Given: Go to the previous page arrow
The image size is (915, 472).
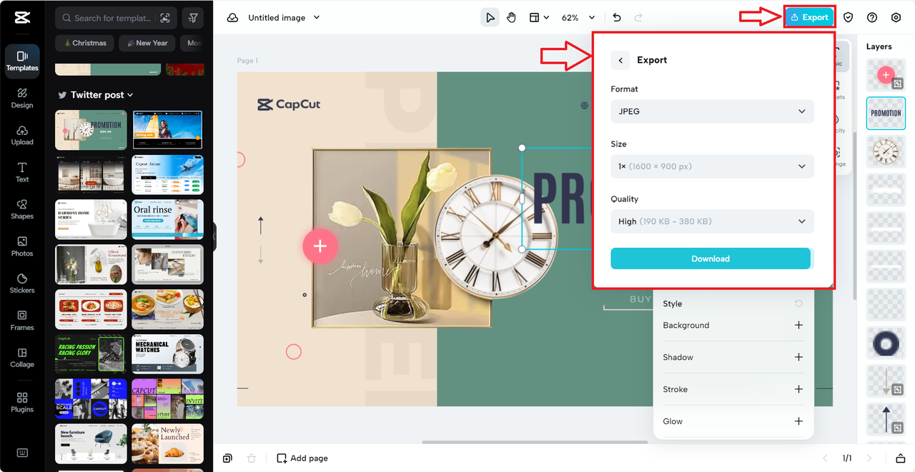Looking at the screenshot, I should [x=825, y=458].
